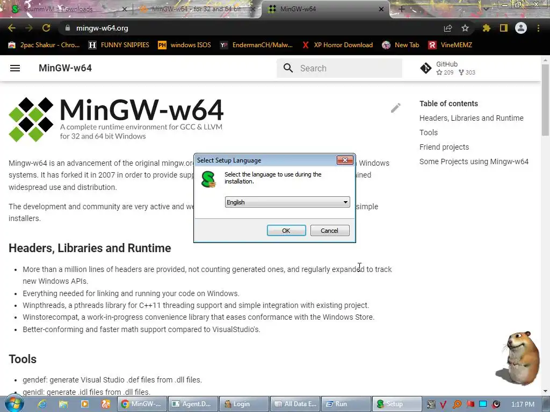Open Chrome's three-dot menu
The height and width of the screenshot is (412, 550).
(538, 28)
